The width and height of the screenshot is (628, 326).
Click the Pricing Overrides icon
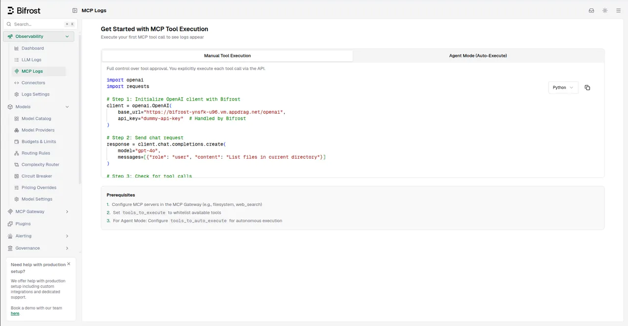pos(17,188)
